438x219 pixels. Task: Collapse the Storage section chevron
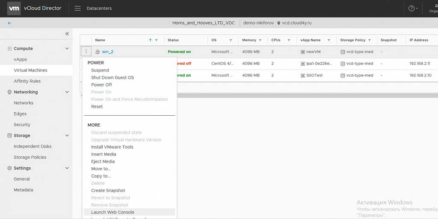[x=67, y=135]
